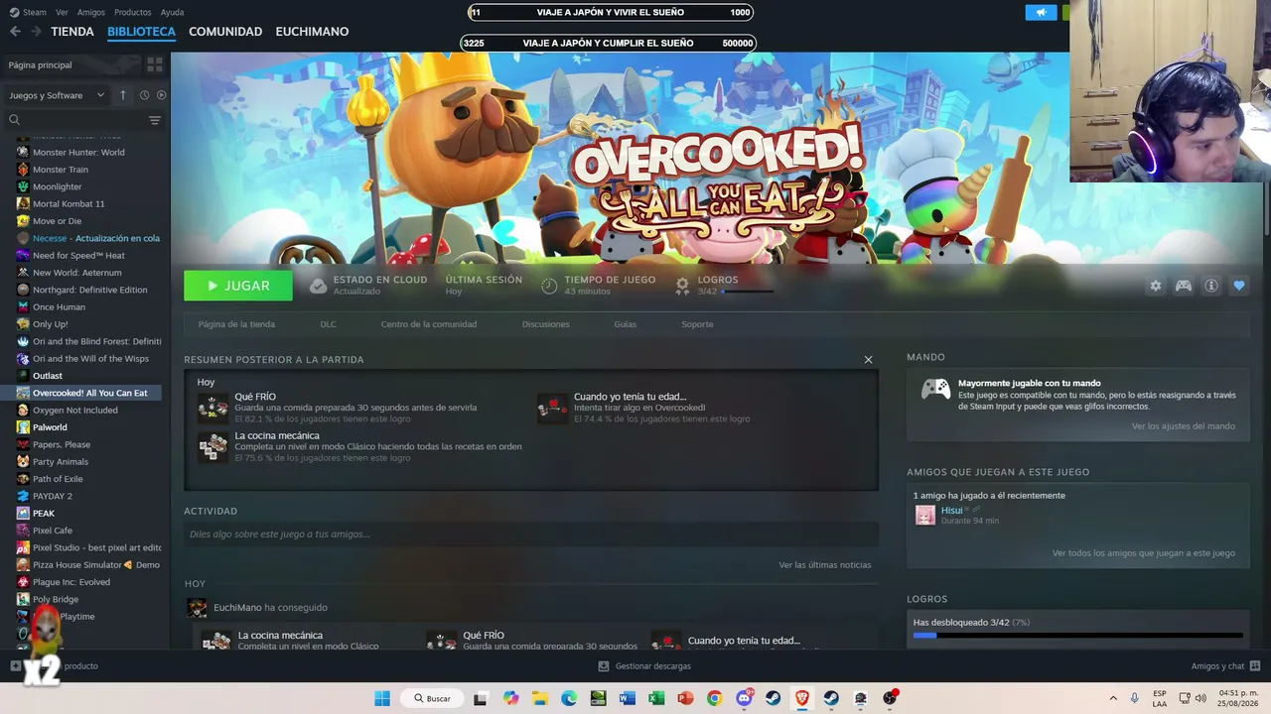Open advanced library filter options
The height and width of the screenshot is (714, 1271).
coord(155,120)
